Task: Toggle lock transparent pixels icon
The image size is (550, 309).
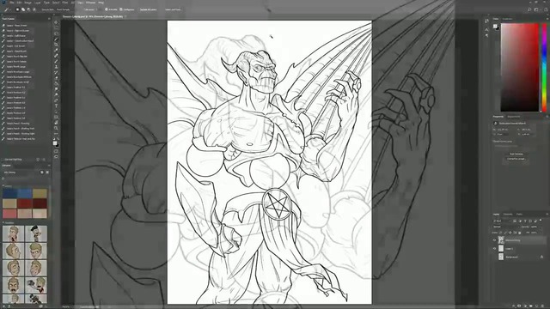Action: (x=500, y=233)
